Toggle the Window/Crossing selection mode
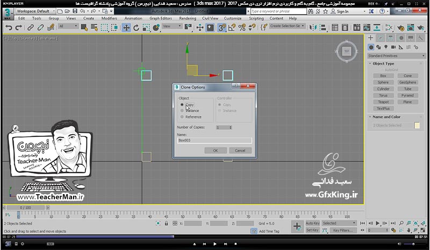430x250 pixels. [x=114, y=27]
